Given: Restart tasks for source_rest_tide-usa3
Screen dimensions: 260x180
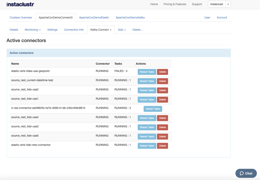Looking at the screenshot, I should (x=147, y=127).
